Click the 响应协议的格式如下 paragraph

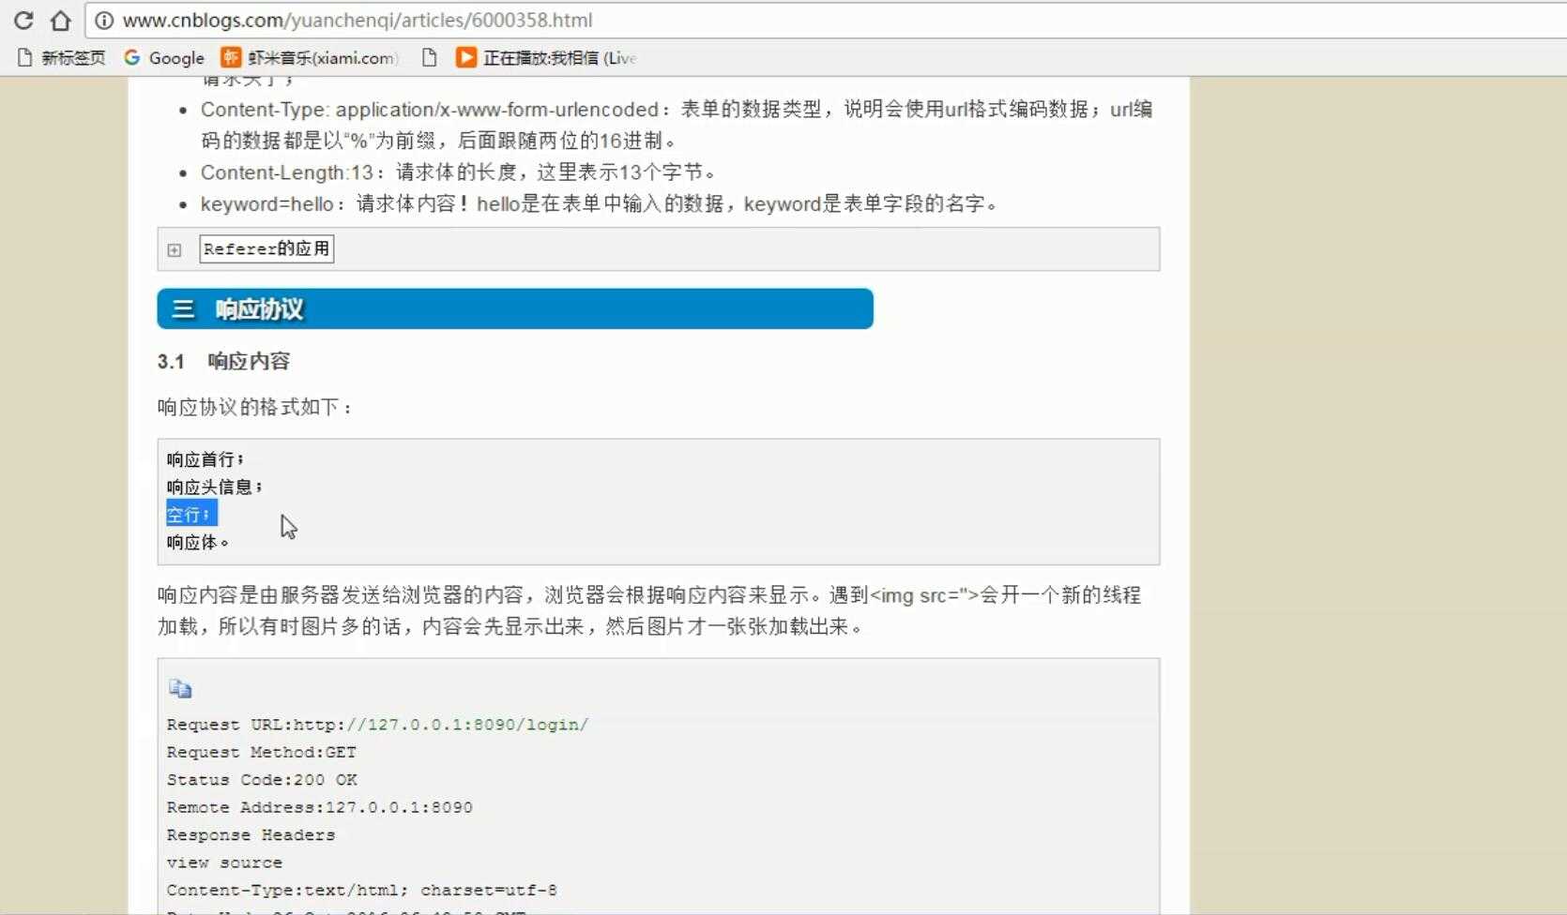click(255, 407)
